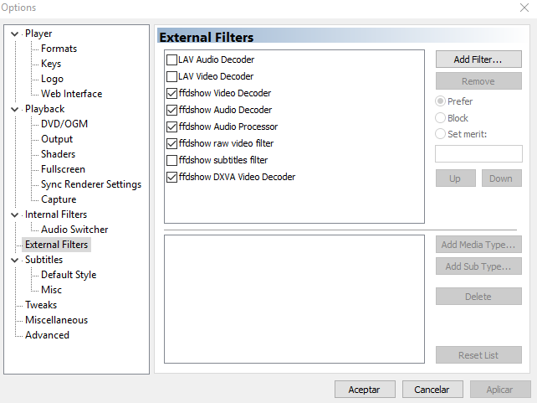Cancel the dialog with Cancelar
Screen dimensions: 537x403
(432, 390)
